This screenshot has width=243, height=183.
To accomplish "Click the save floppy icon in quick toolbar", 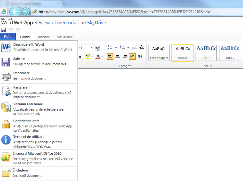I will [x=3, y=30].
